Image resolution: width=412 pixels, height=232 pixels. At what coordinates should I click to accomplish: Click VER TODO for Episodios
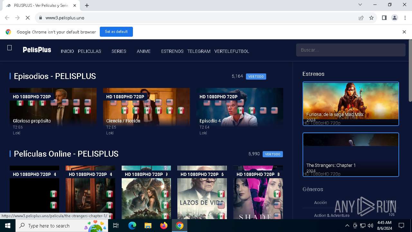[x=256, y=76]
